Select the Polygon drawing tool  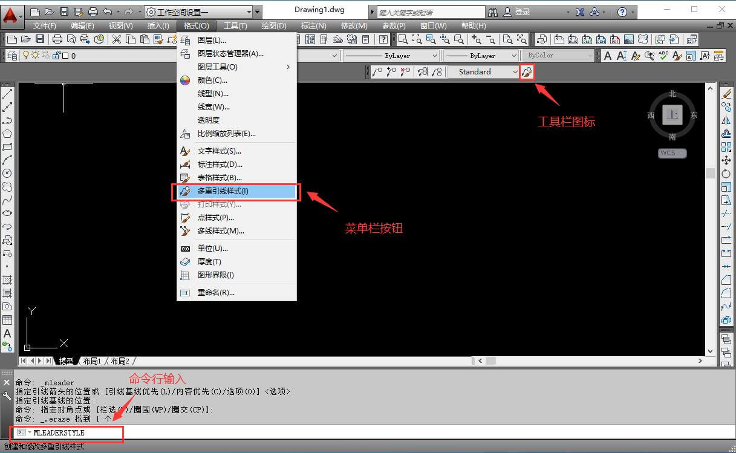coord(7,134)
